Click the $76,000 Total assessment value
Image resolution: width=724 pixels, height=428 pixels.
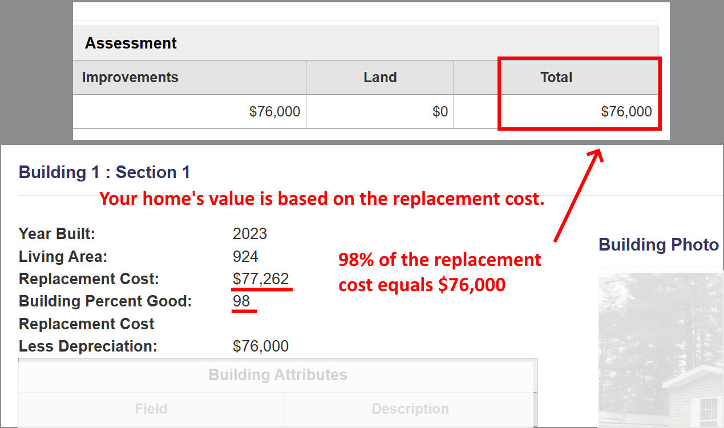pos(626,112)
